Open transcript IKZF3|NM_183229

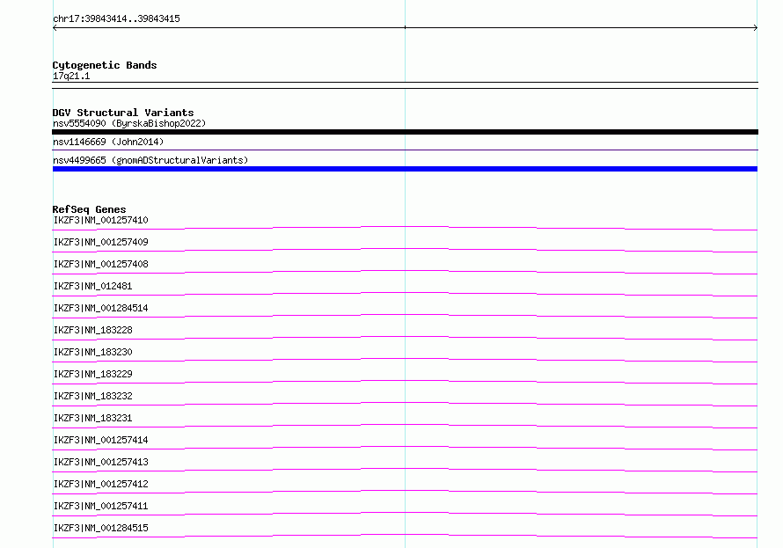93,374
